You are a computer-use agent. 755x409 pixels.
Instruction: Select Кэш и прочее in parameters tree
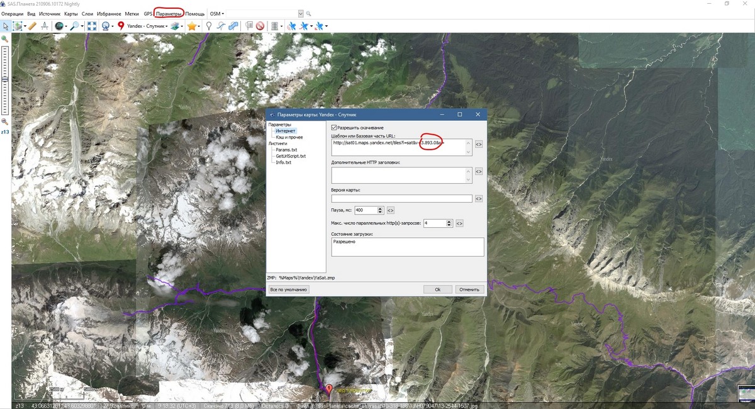click(x=289, y=137)
